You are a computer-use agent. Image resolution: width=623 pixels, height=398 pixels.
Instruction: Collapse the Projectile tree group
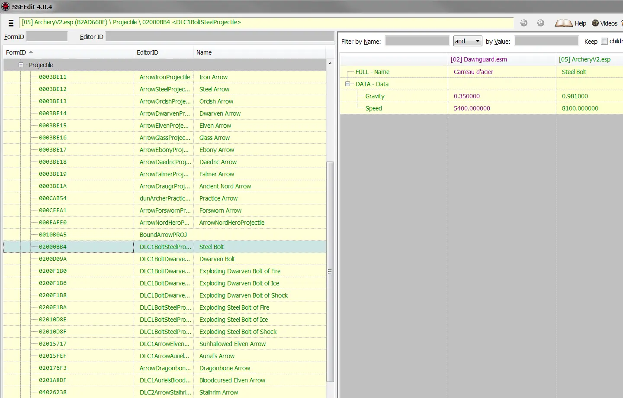pyautogui.click(x=21, y=65)
